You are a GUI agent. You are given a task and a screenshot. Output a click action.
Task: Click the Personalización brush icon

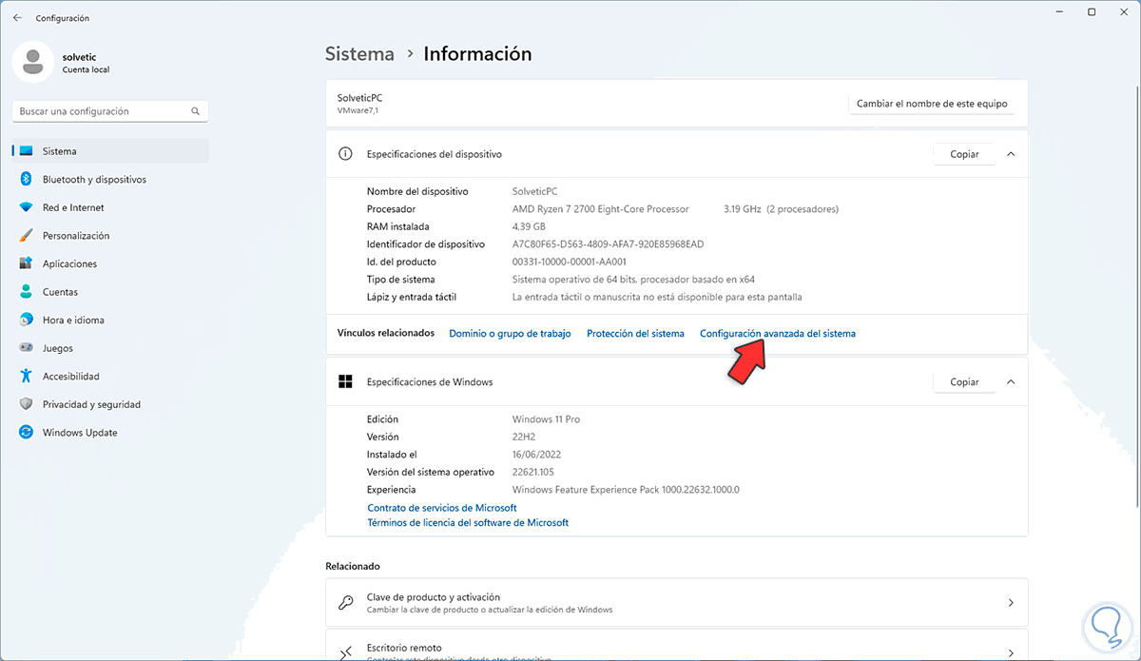coord(26,236)
